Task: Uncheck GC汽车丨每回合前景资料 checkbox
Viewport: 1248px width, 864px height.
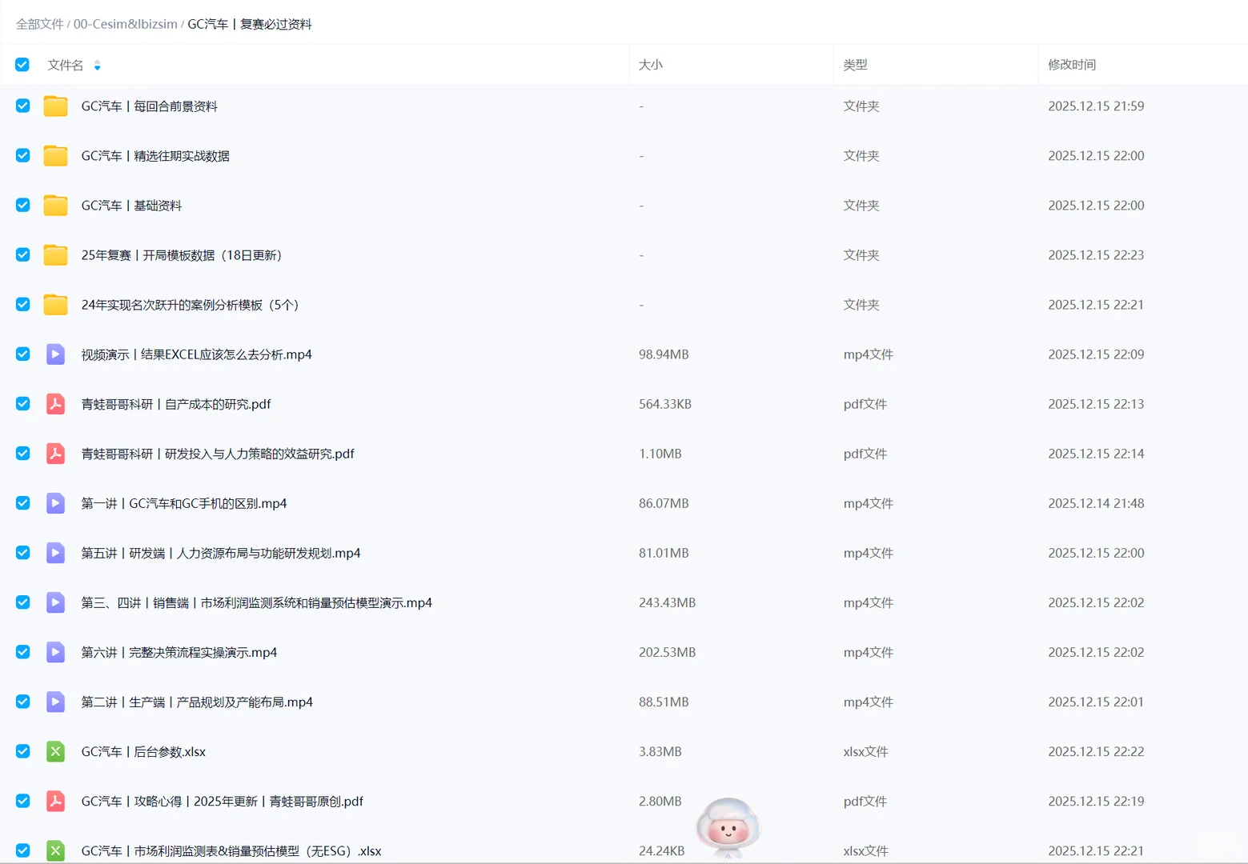Action: tap(22, 106)
